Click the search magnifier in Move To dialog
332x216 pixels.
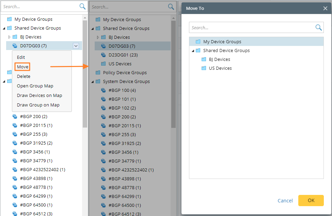pyautogui.click(x=318, y=28)
